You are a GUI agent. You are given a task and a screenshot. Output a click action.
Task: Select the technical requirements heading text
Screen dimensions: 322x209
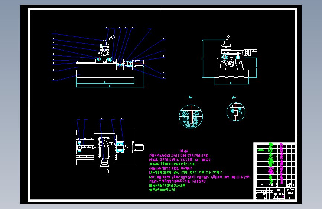pyautogui.click(x=184, y=151)
